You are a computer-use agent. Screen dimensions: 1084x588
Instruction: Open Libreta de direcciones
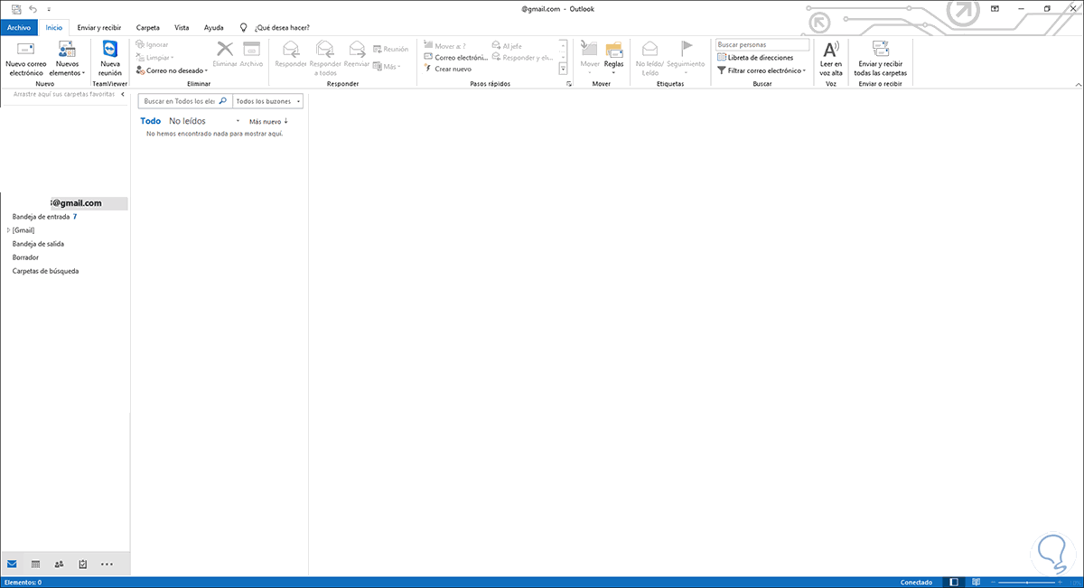755,57
